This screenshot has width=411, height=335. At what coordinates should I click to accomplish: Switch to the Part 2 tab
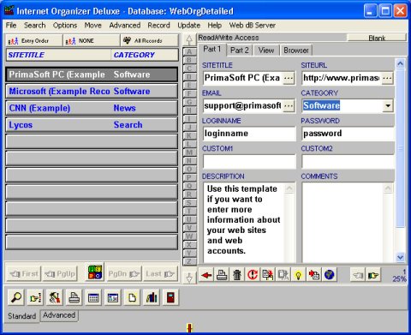click(x=239, y=51)
